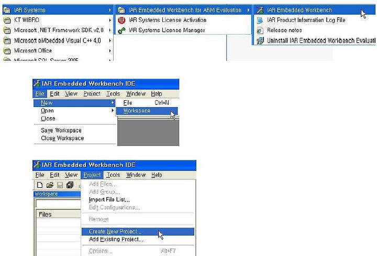The height and width of the screenshot is (256, 377).
Task: Launch IAR Embedded Workbench from the submenu
Action: pyautogui.click(x=315, y=10)
